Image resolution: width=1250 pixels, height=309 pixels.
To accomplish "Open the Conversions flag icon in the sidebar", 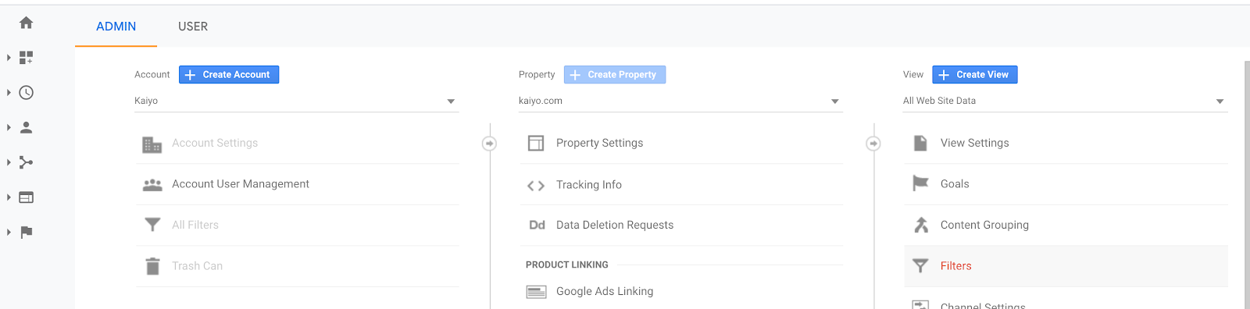I will point(26,232).
